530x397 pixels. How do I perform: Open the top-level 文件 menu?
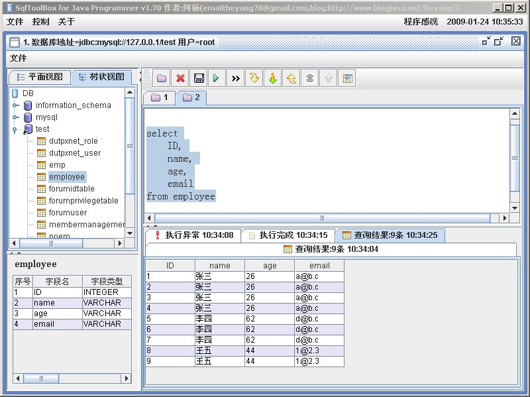pyautogui.click(x=15, y=22)
